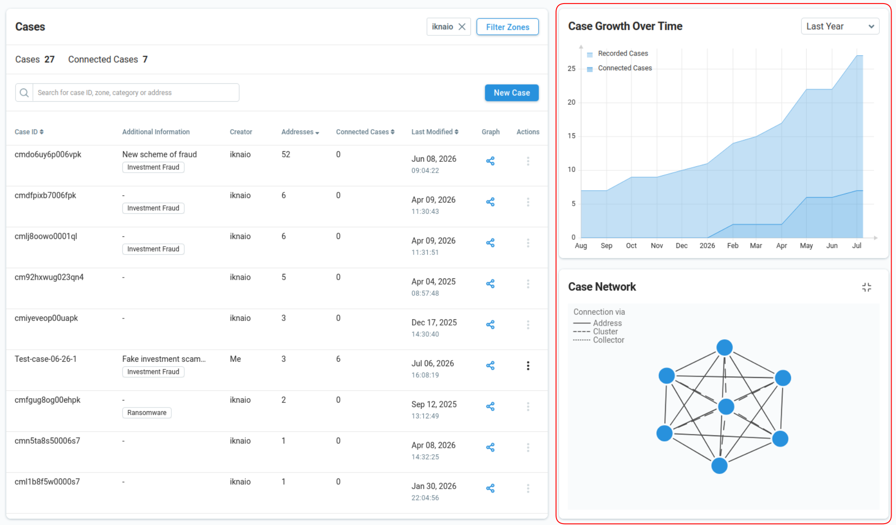Toggle Recorded Cases legend series

coord(618,54)
